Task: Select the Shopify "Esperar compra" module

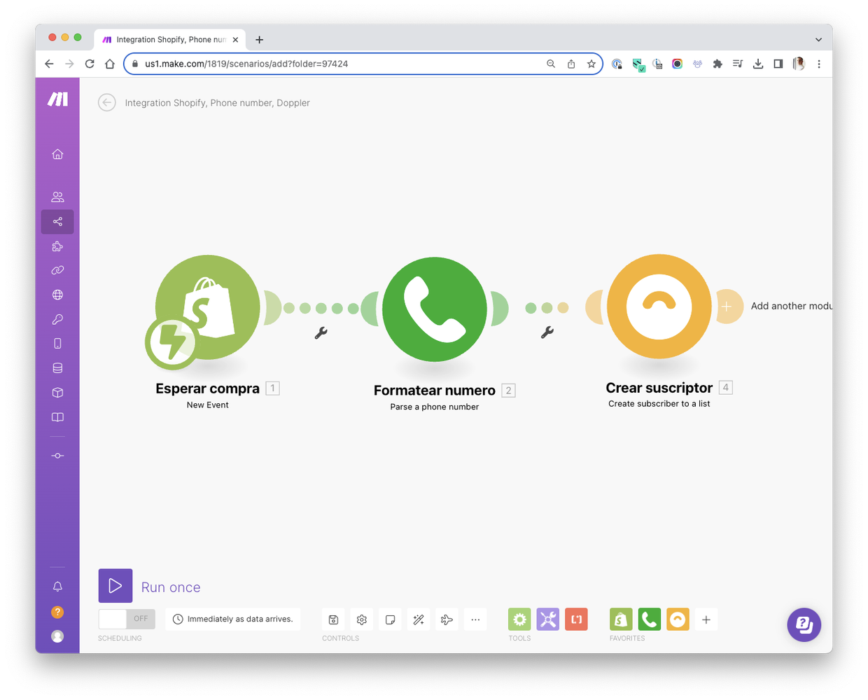Action: point(207,307)
